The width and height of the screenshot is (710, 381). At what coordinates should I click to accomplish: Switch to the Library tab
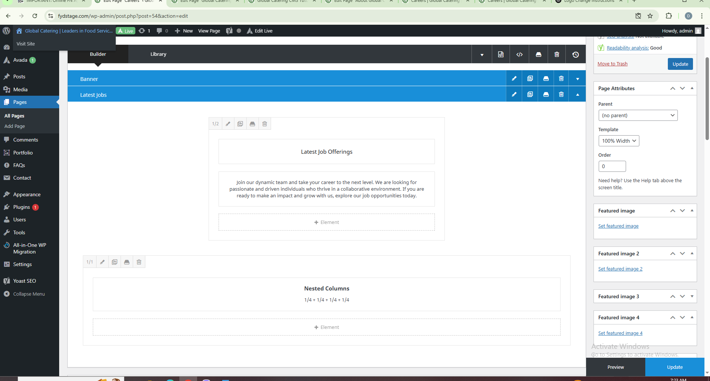[x=158, y=54]
